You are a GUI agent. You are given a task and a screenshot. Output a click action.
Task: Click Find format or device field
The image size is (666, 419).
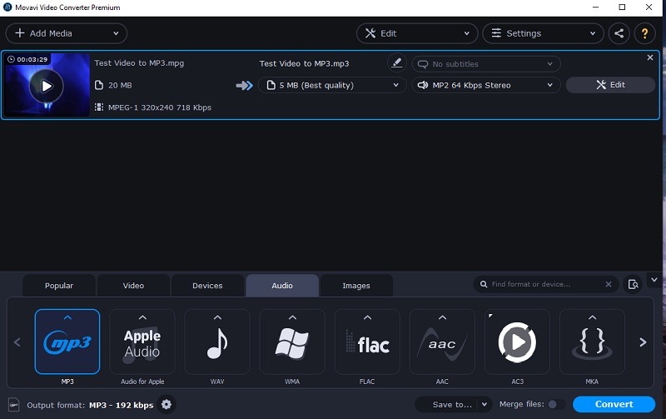[x=547, y=284]
